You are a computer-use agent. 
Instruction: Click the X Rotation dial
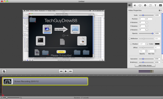(147, 23)
